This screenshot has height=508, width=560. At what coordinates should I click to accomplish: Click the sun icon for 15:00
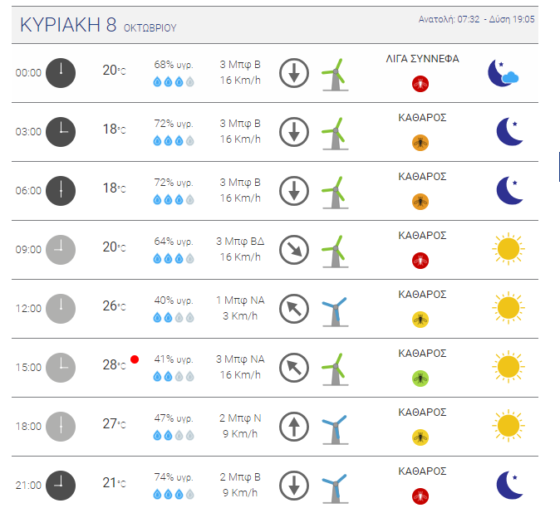click(507, 367)
